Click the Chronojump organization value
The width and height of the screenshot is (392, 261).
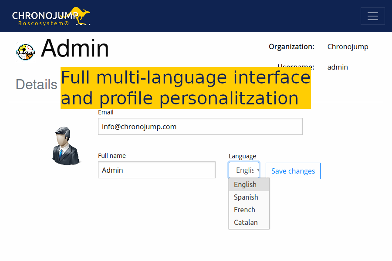[x=348, y=47]
